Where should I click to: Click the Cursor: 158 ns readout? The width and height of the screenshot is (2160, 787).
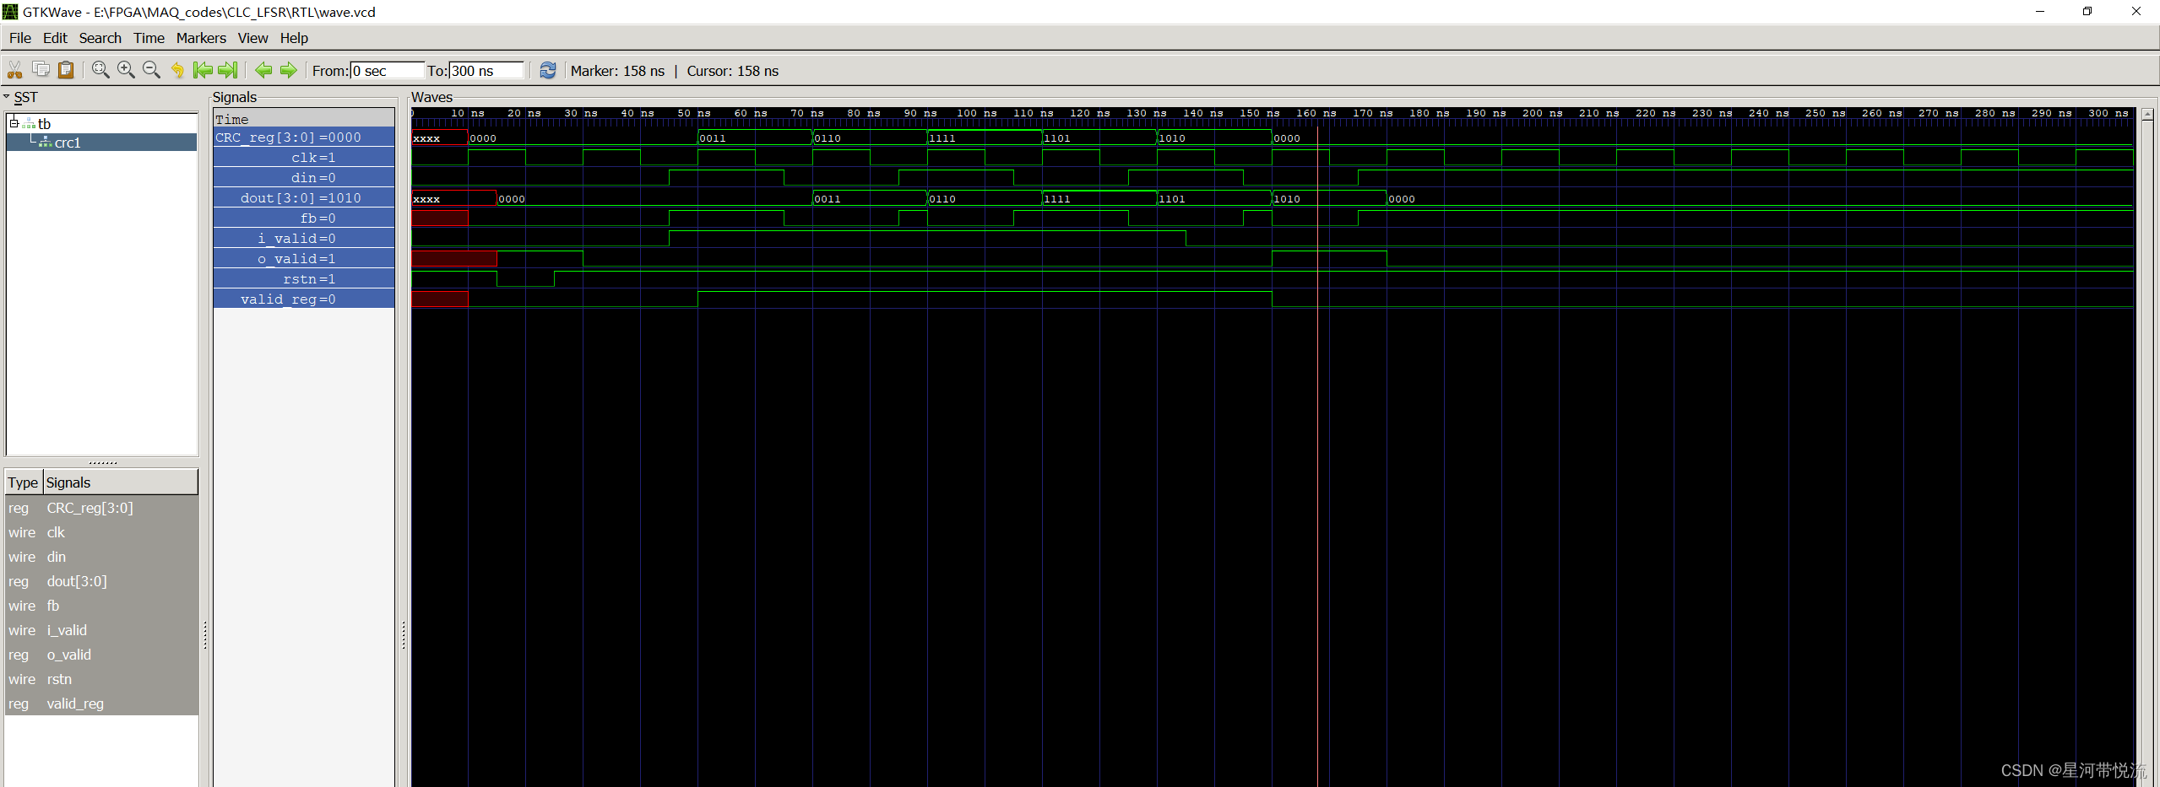click(733, 71)
